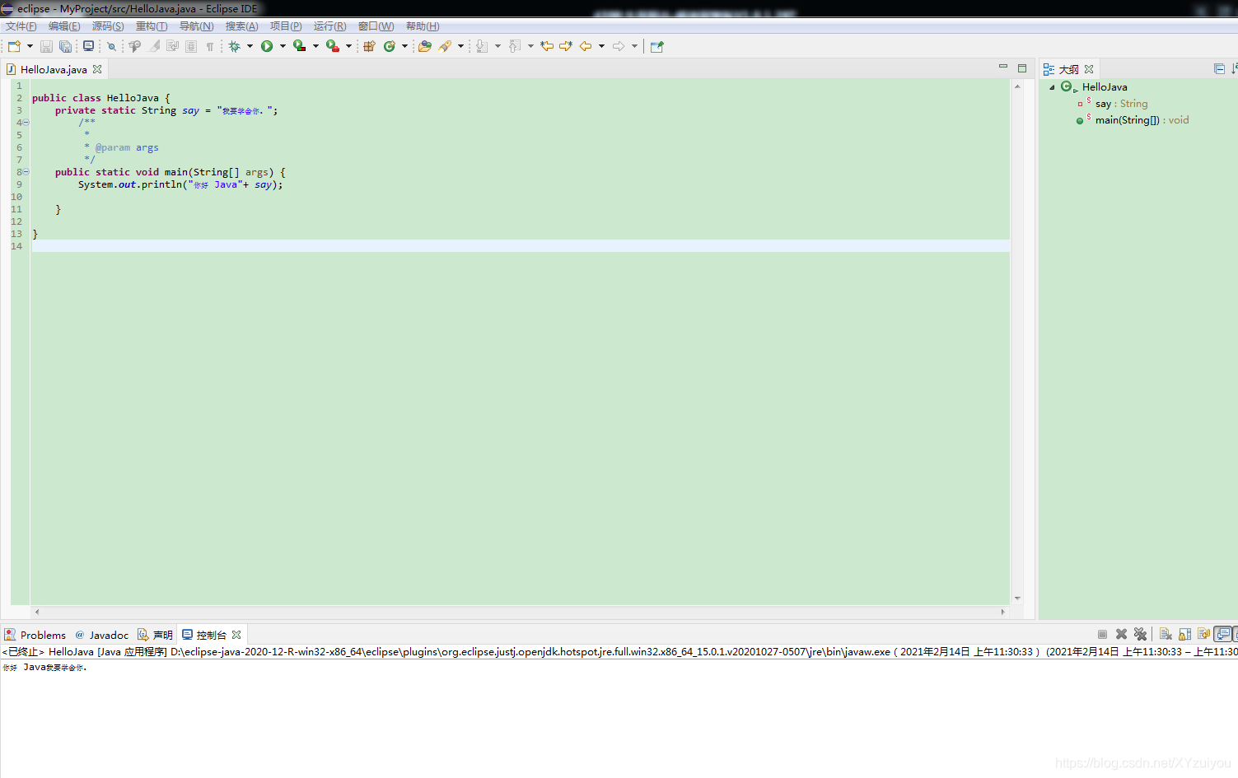This screenshot has width=1238, height=778.
Task: Click the green Run button
Action: tap(267, 46)
